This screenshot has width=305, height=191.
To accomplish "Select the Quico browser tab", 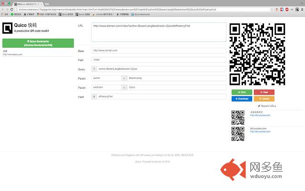I will (x=27, y=4).
